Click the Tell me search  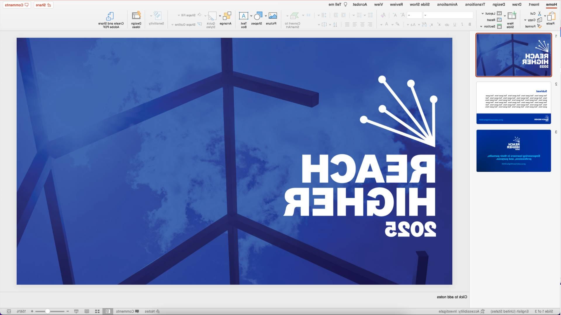(338, 4)
